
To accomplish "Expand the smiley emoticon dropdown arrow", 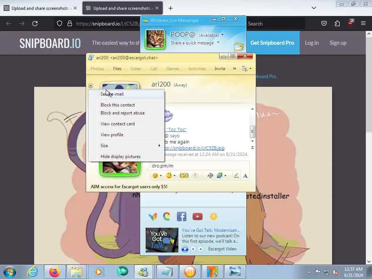I will (x=161, y=176).
